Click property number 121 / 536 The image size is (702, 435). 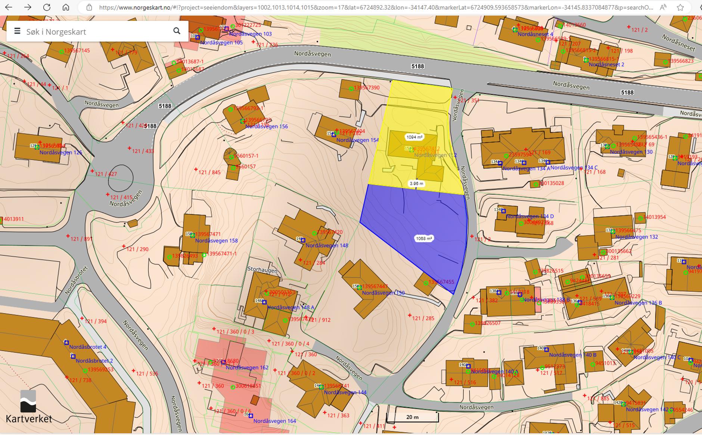pos(147,373)
